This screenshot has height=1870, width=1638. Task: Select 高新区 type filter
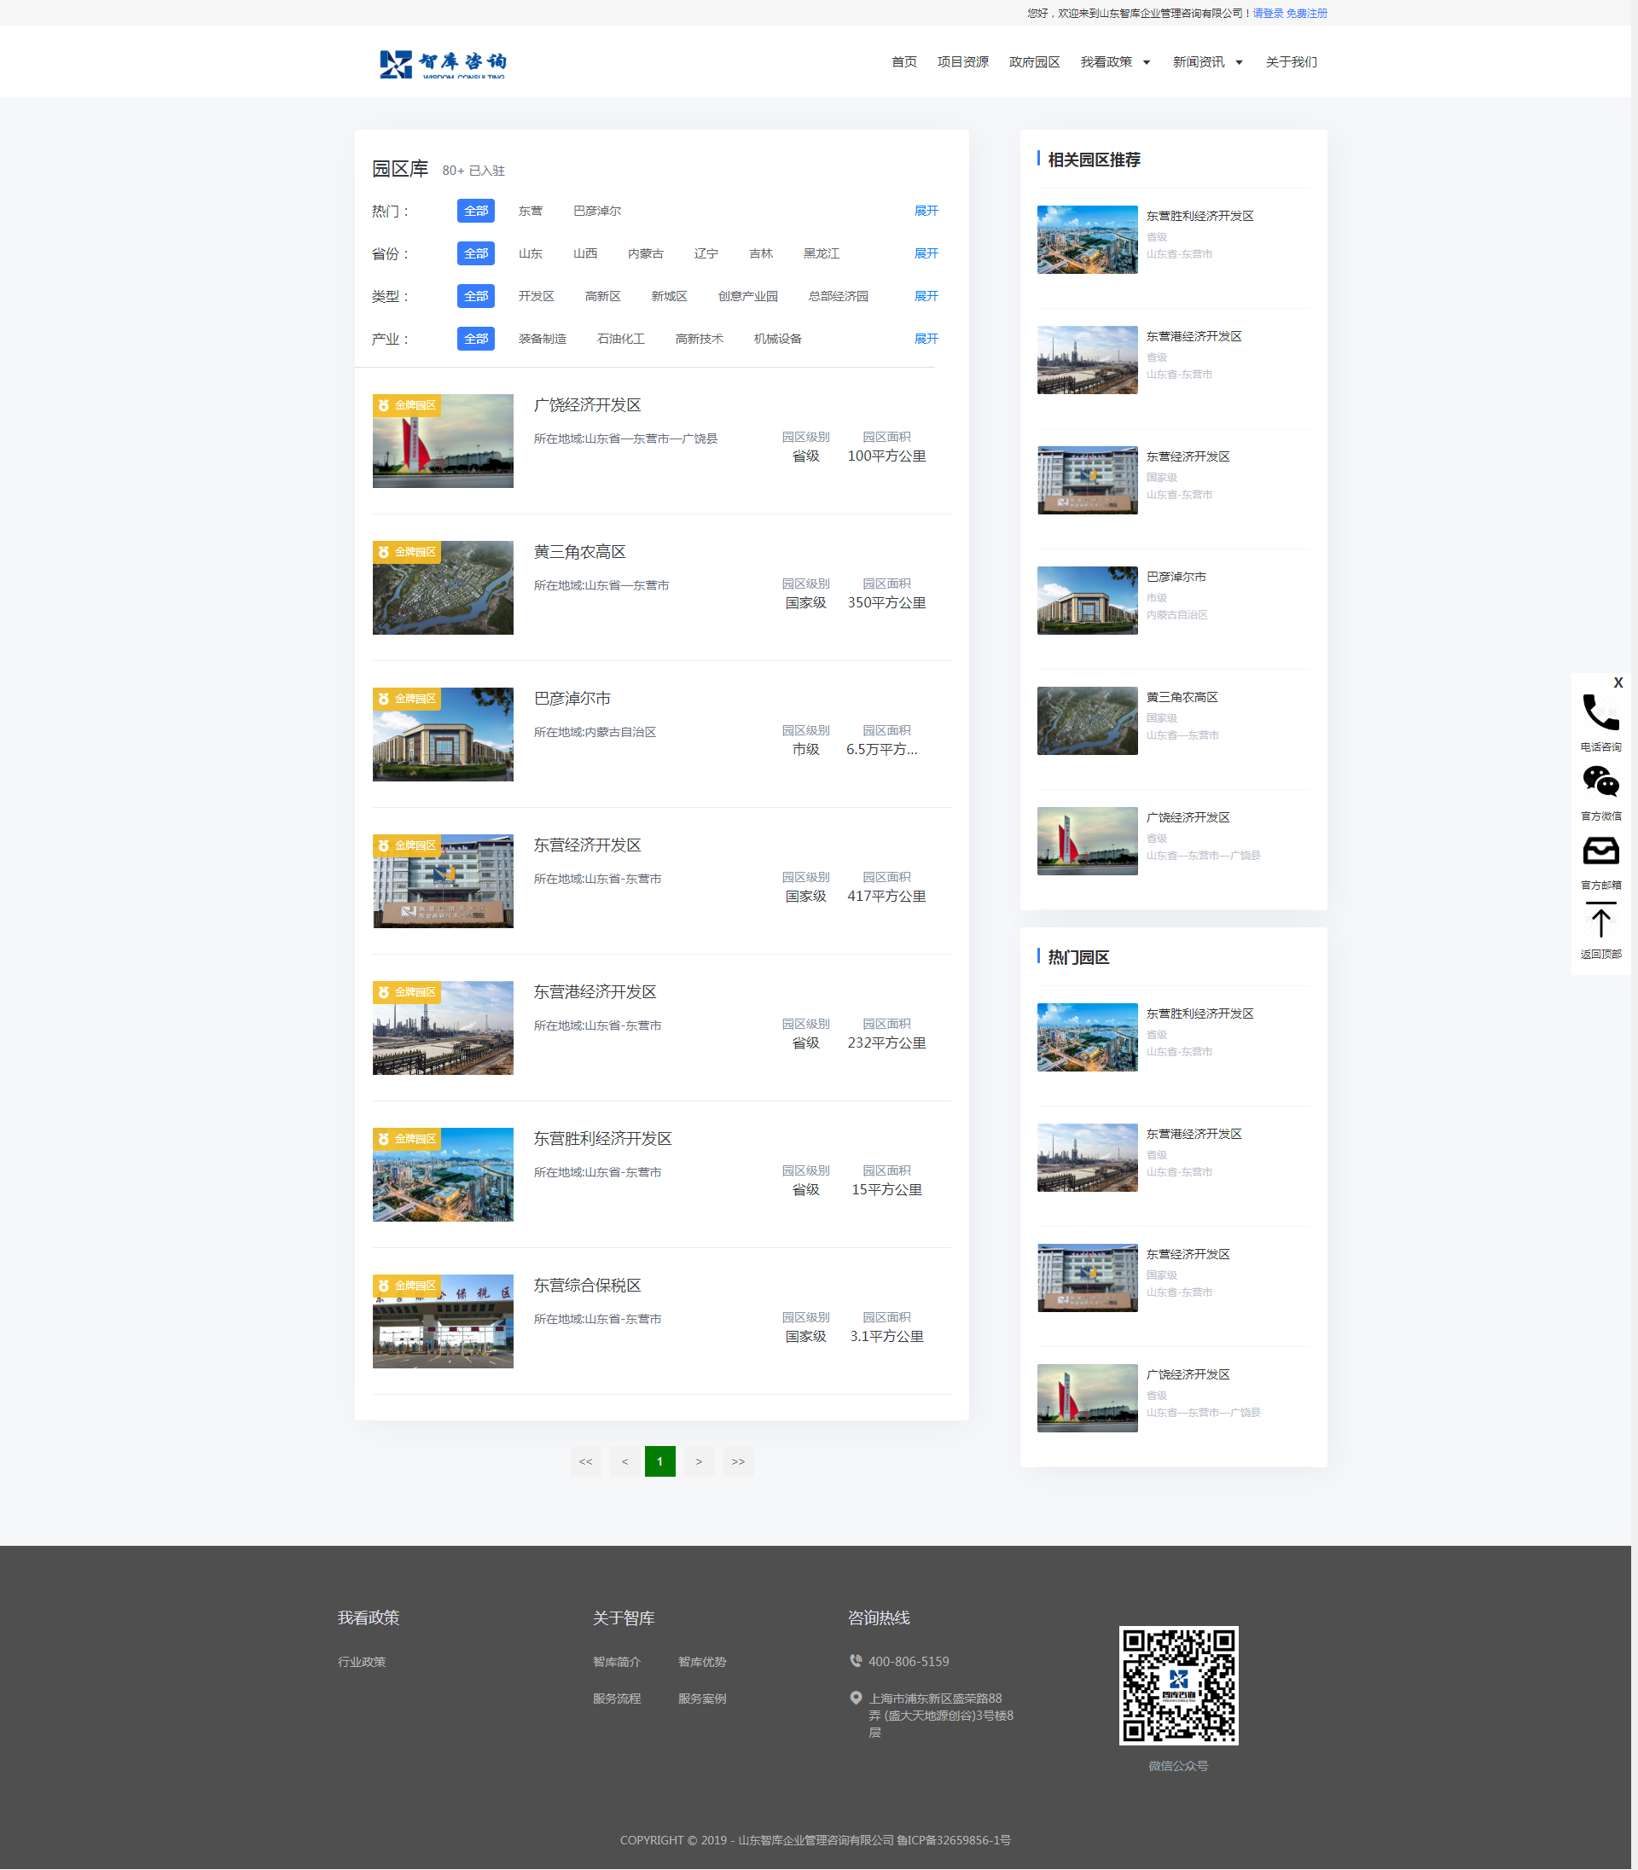[x=602, y=296]
